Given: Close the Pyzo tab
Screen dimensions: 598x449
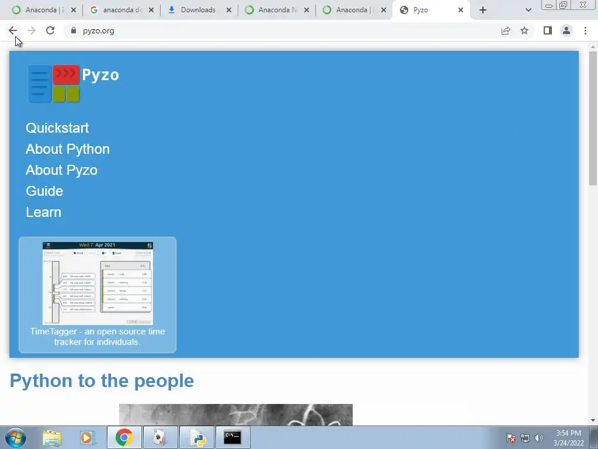Looking at the screenshot, I should coord(461,10).
